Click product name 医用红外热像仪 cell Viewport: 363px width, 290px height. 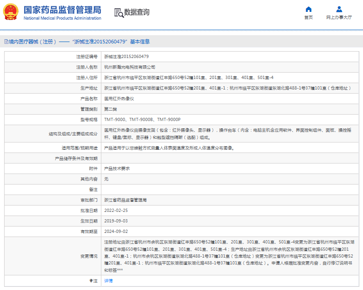119,99
